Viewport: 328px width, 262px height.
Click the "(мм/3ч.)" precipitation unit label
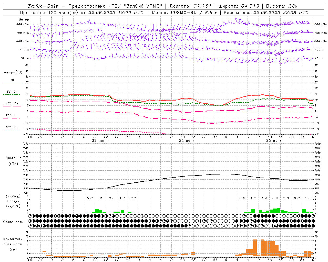[x=13, y=196]
